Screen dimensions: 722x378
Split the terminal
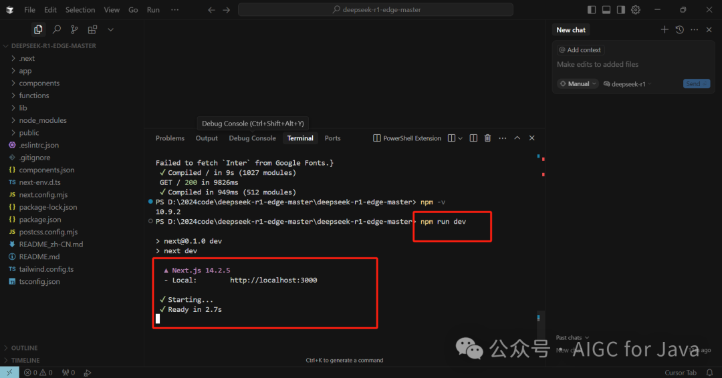click(x=473, y=138)
